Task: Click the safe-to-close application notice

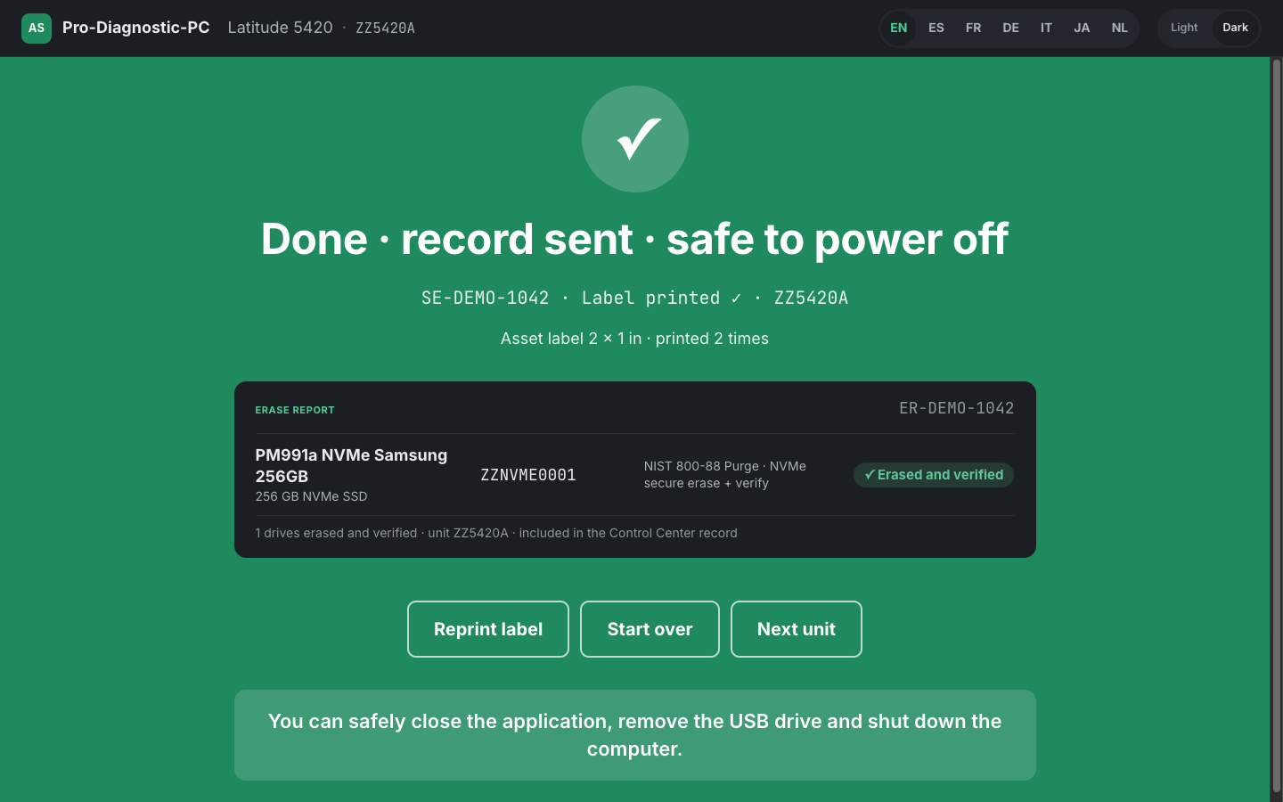Action: [635, 735]
